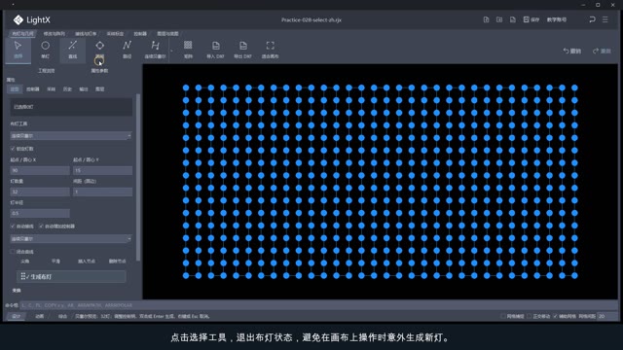623x350 pixels.
Task: Pick the diamond-circle arc layout tool
Action: pyautogui.click(x=99, y=50)
